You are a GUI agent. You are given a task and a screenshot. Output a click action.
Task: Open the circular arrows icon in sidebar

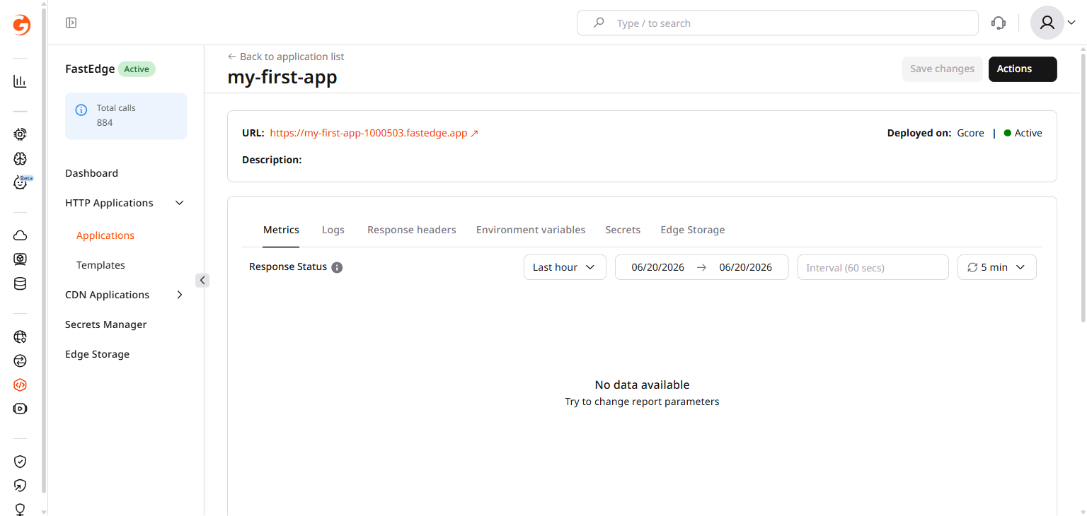tap(20, 361)
